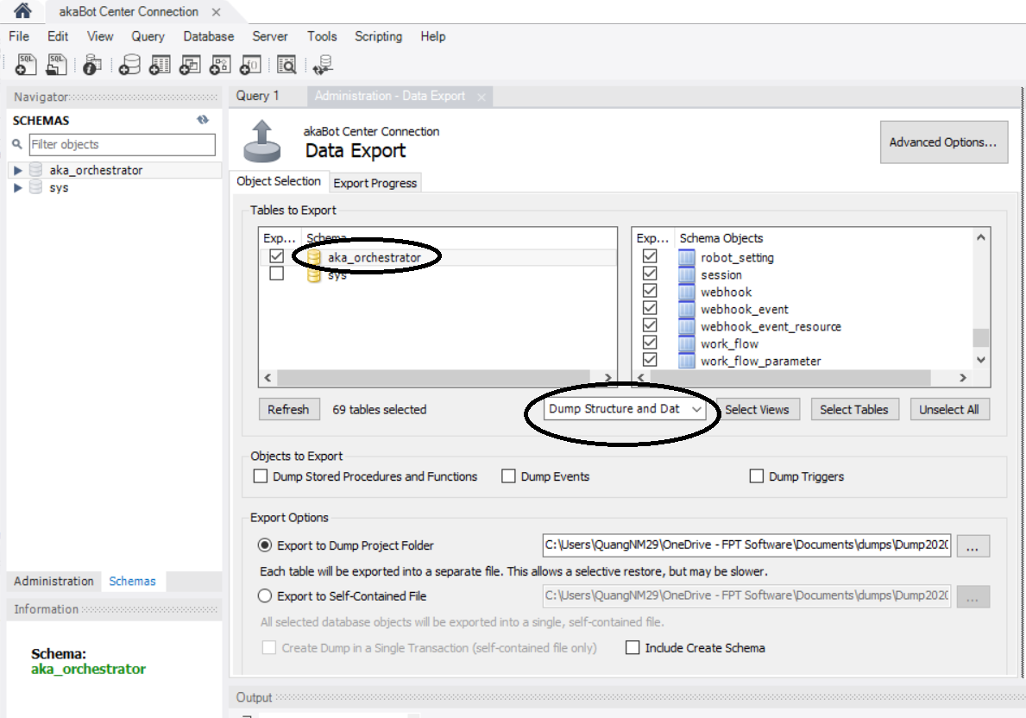The image size is (1026, 718).
Task: Browse for dump project folder path
Action: point(972,546)
